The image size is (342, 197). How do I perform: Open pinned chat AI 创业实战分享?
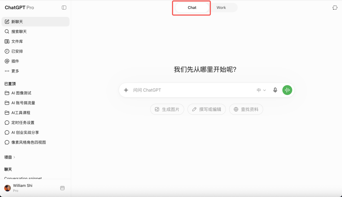pos(35,132)
